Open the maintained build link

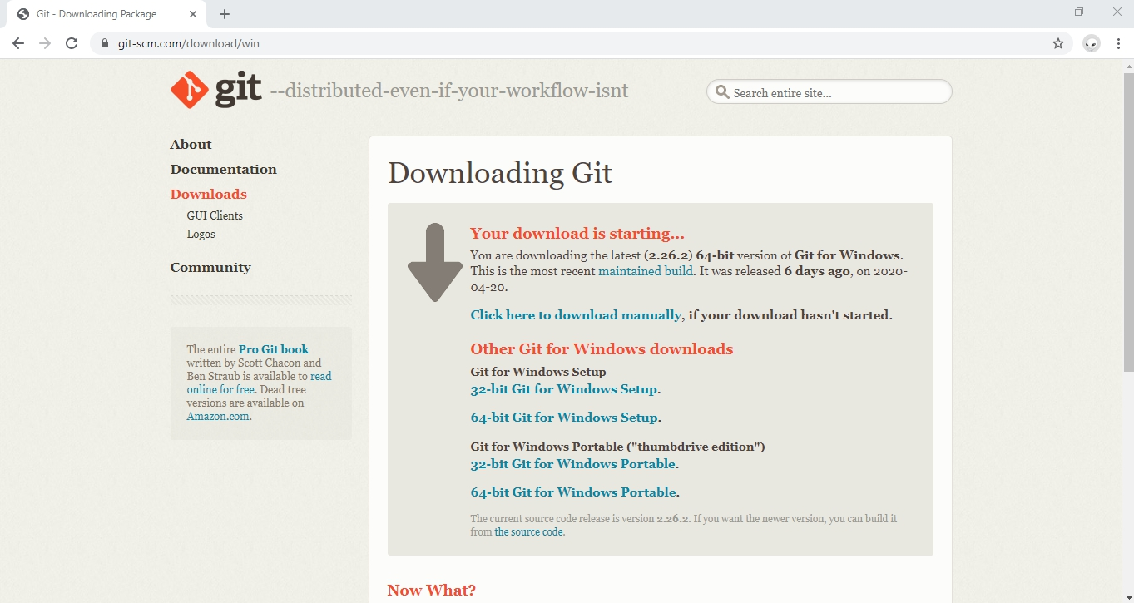pos(645,270)
